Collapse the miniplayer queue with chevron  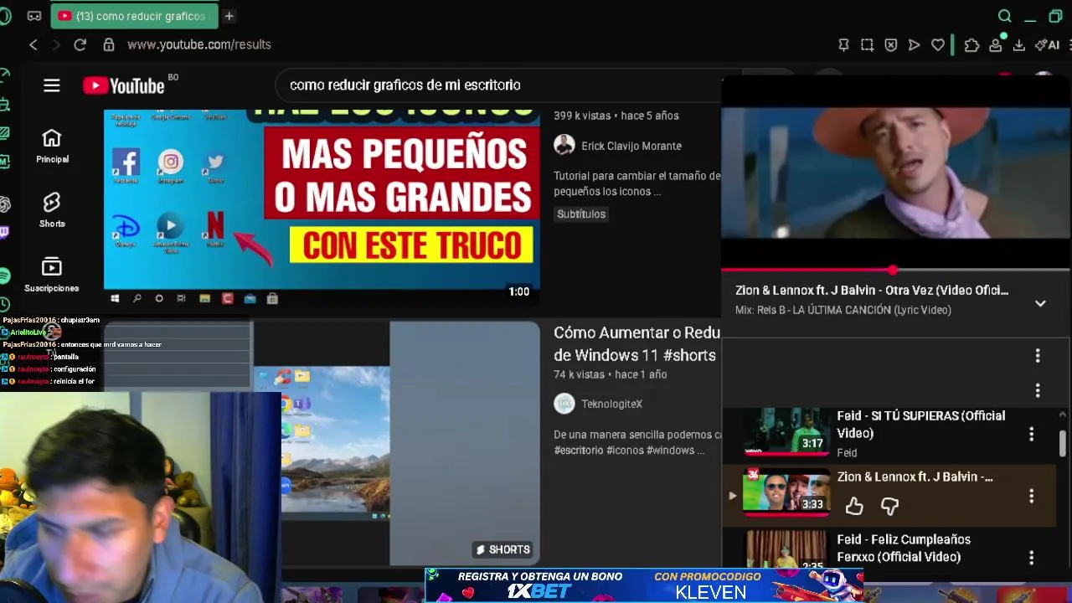pyautogui.click(x=1040, y=304)
